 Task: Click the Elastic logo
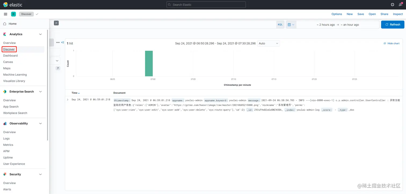pos(13,5)
